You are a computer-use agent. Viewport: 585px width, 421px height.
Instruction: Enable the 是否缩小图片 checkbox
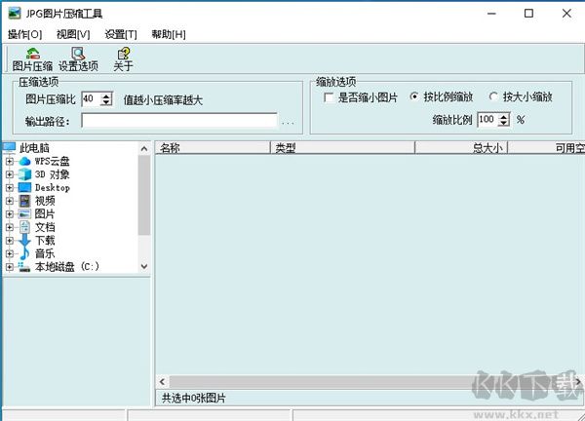point(329,97)
